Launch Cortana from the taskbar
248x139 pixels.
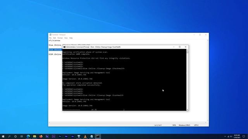click(15, 136)
